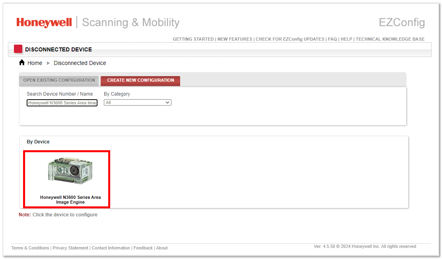Click Check for EZConfig Updates link
The image size is (442, 259).
[290, 39]
